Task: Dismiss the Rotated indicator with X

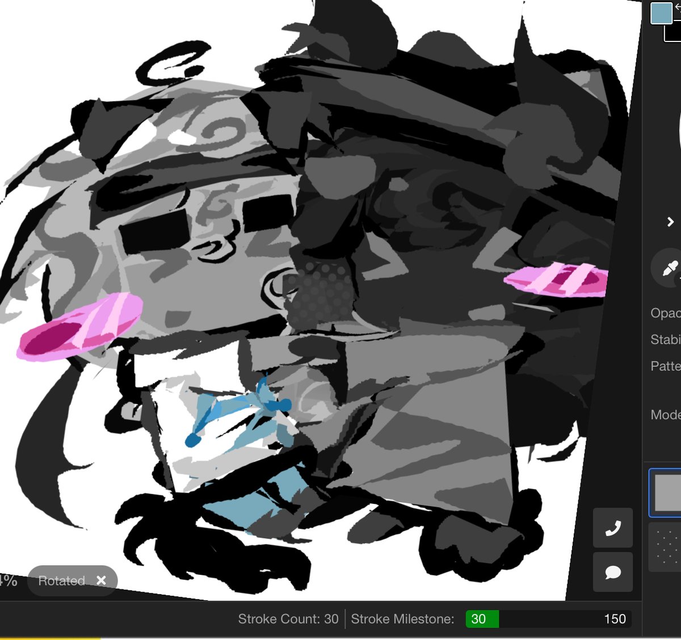Action: (x=101, y=580)
